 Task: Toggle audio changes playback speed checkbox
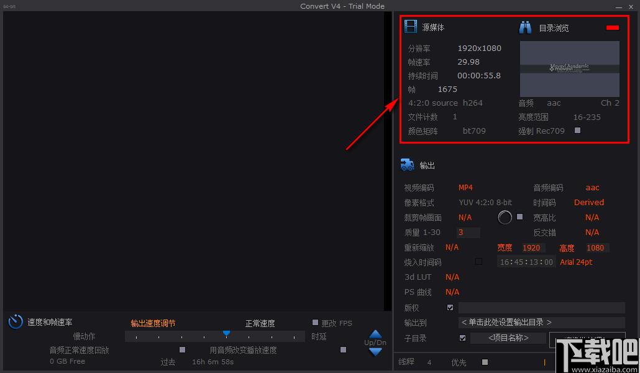point(343,349)
